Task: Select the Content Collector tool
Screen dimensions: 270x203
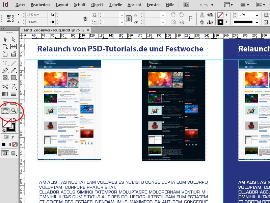Action: [x=5, y=54]
